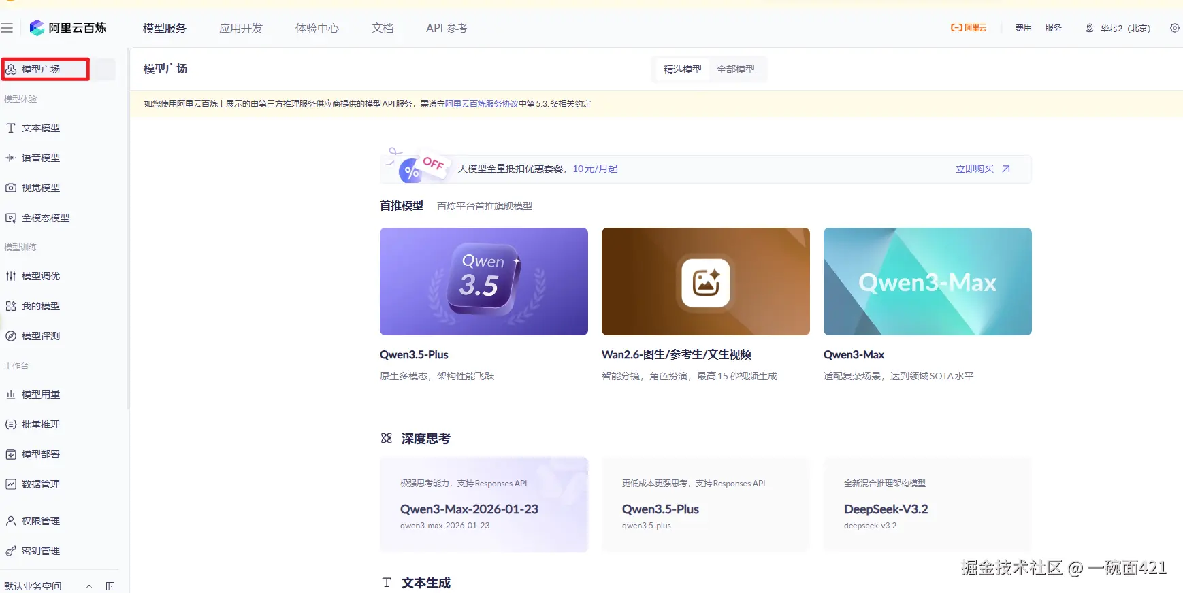Collapse sidebar with bottom panel icon

(110, 586)
